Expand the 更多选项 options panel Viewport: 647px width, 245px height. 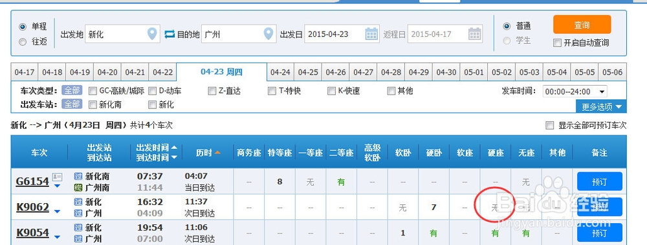(601, 107)
